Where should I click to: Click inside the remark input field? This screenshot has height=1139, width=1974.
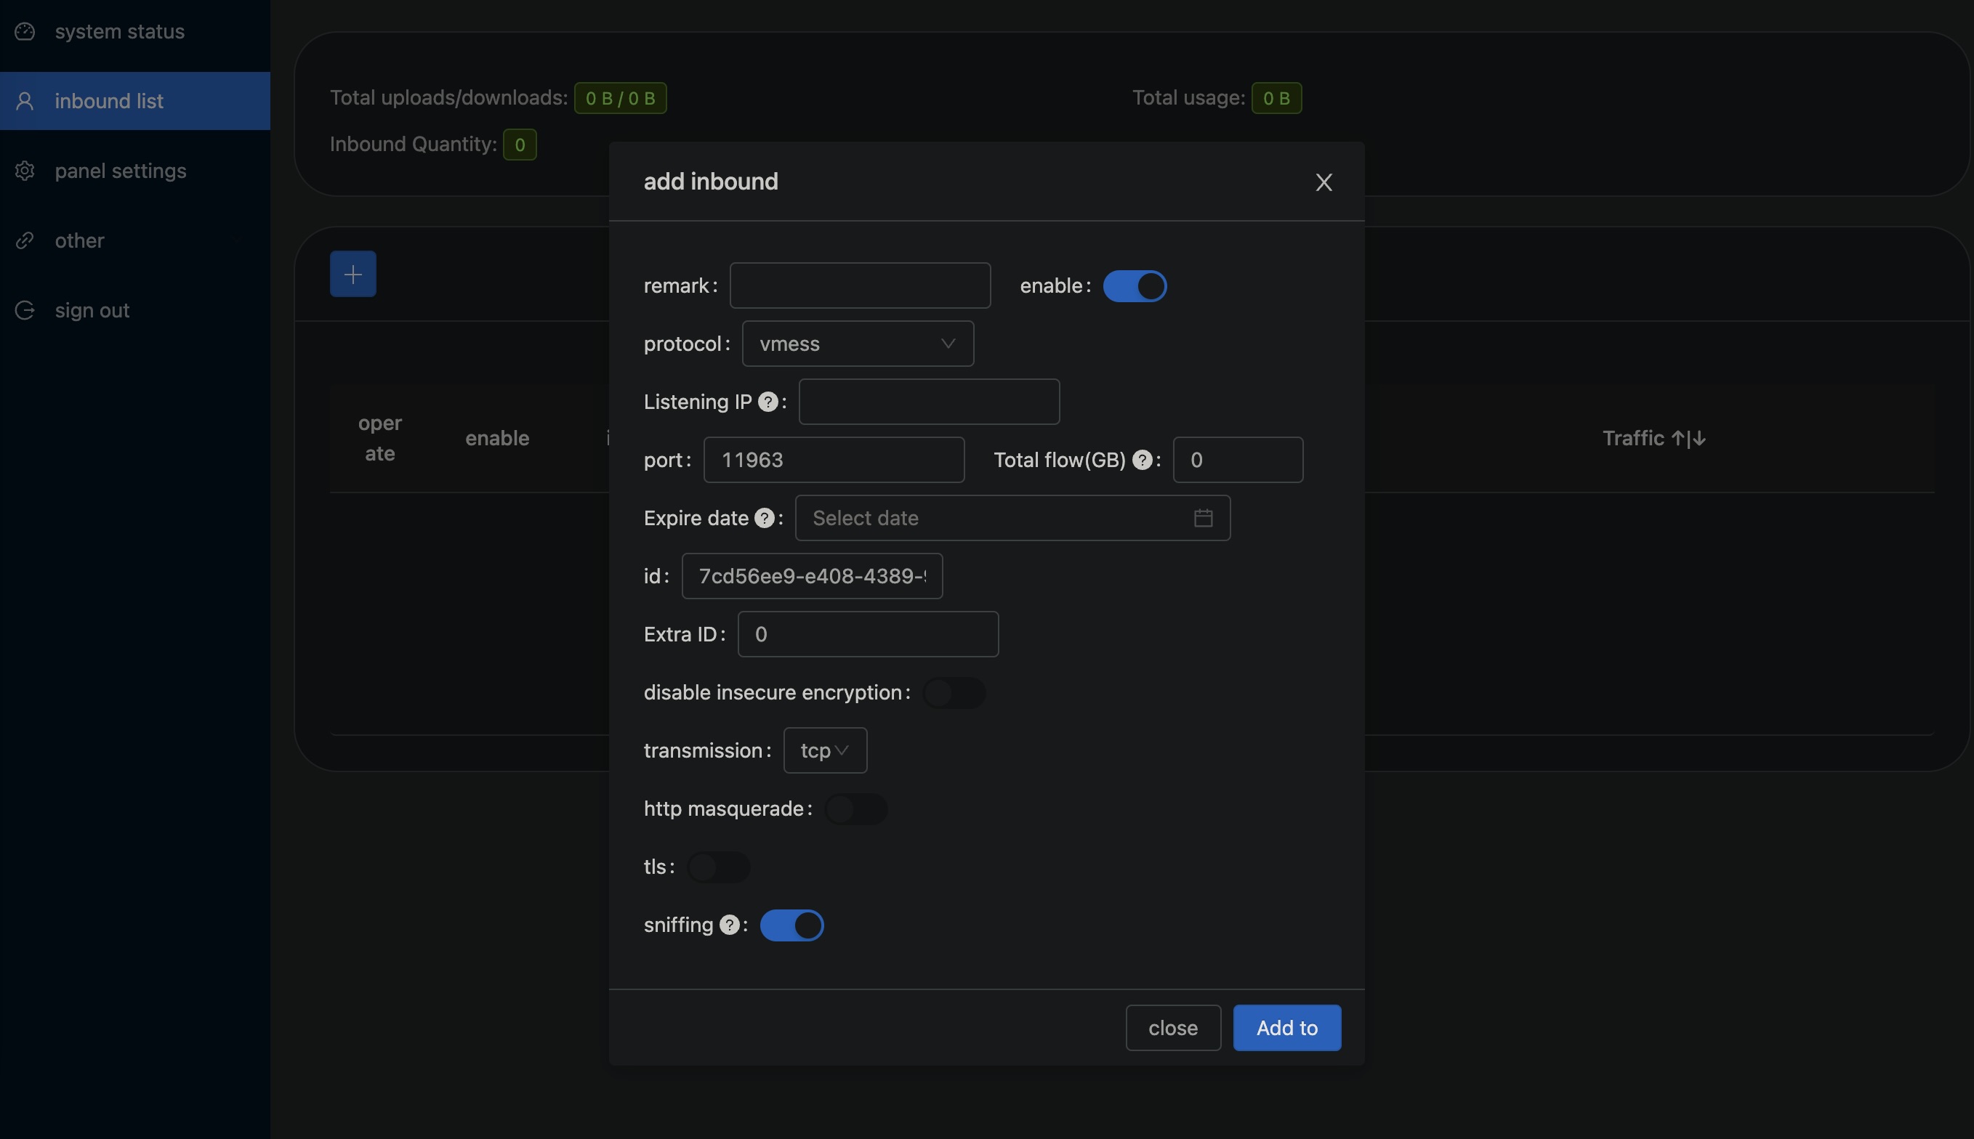(859, 285)
